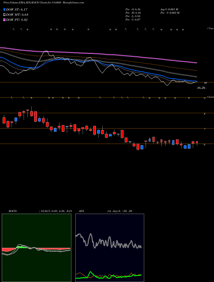The height and width of the screenshot is (282, 214).
Task: Click the white DOW MT legend swatch
Action: point(4,15)
